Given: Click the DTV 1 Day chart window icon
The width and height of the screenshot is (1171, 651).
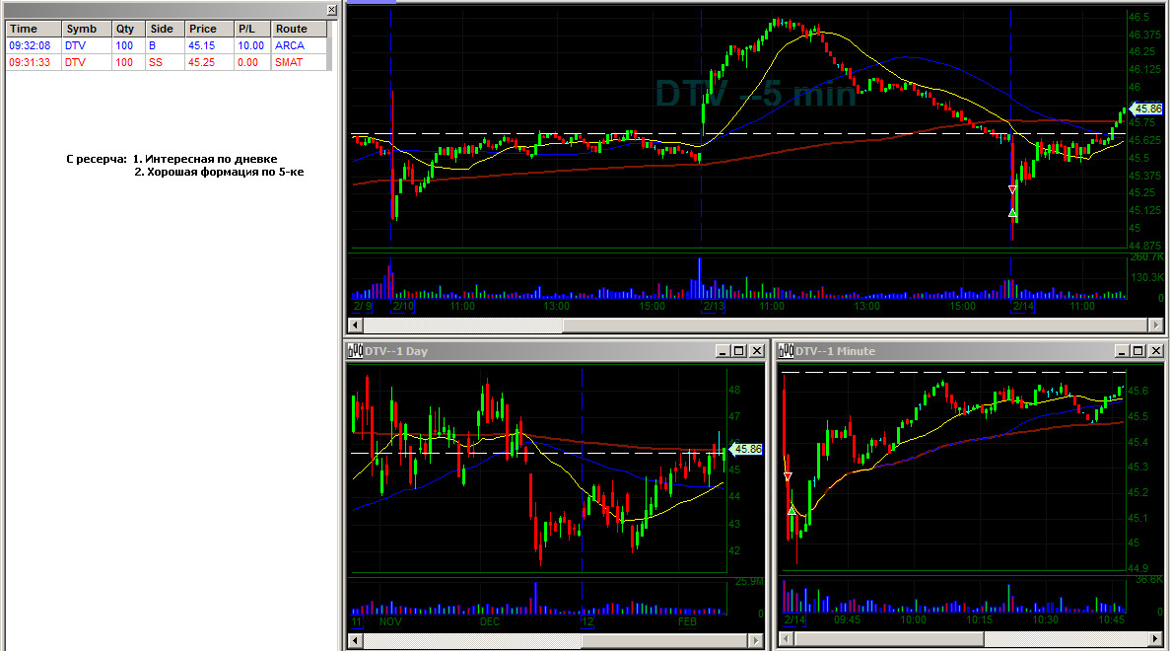Looking at the screenshot, I should point(356,350).
